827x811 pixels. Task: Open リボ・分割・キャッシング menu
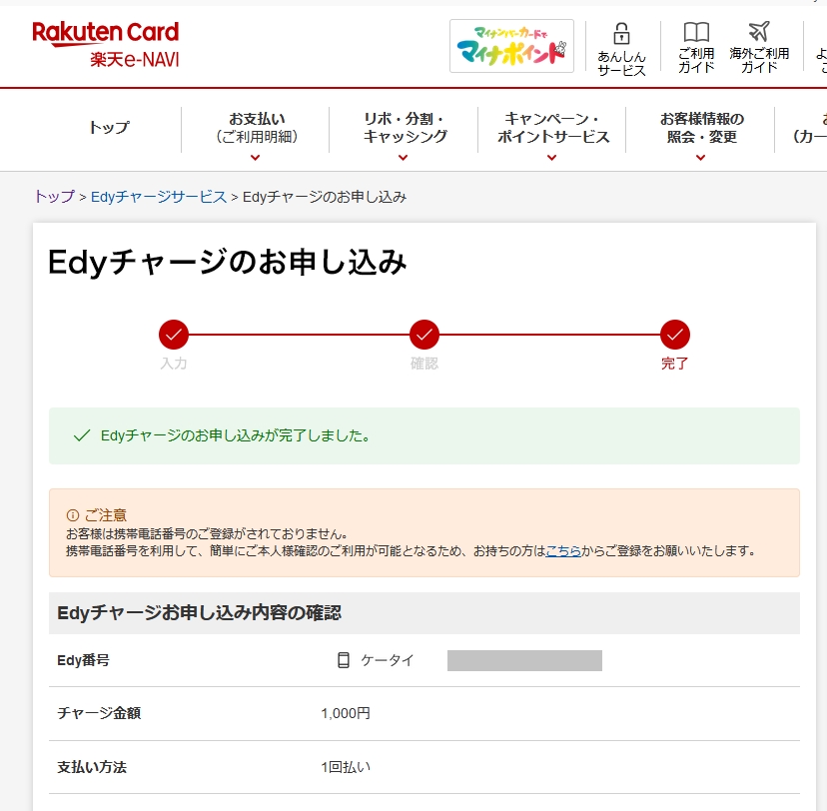(404, 128)
